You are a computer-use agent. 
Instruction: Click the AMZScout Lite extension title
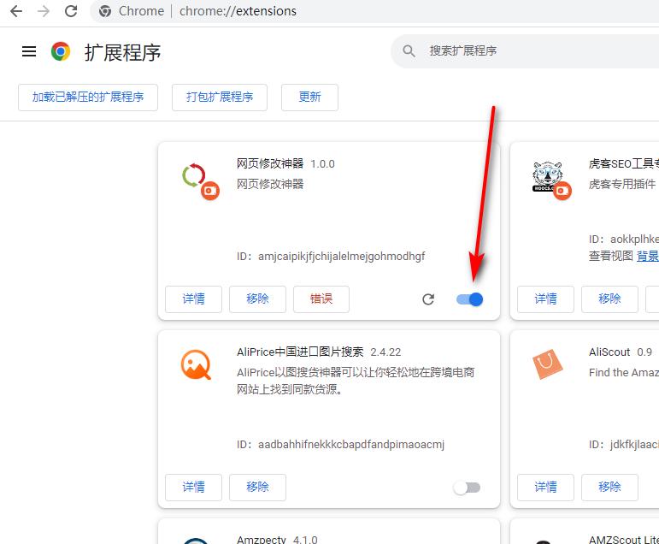(624, 539)
